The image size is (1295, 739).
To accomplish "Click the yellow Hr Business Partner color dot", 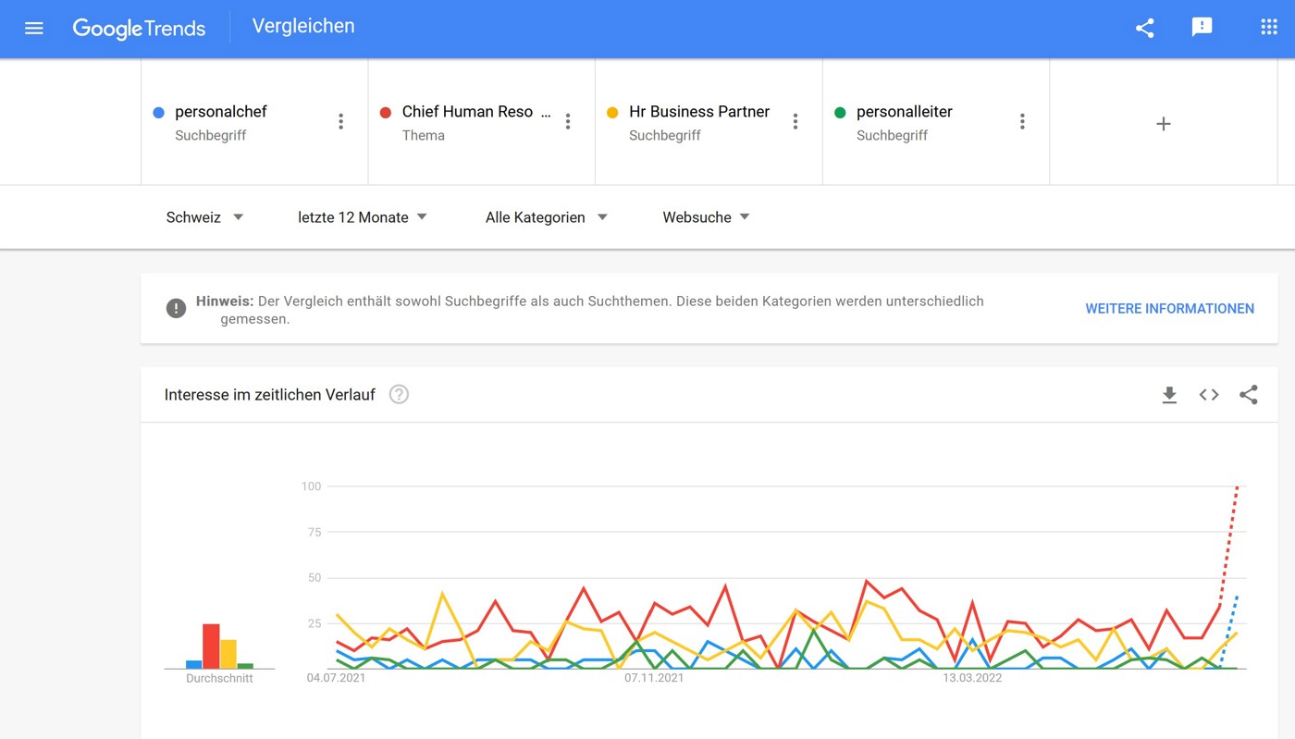I will pos(612,113).
